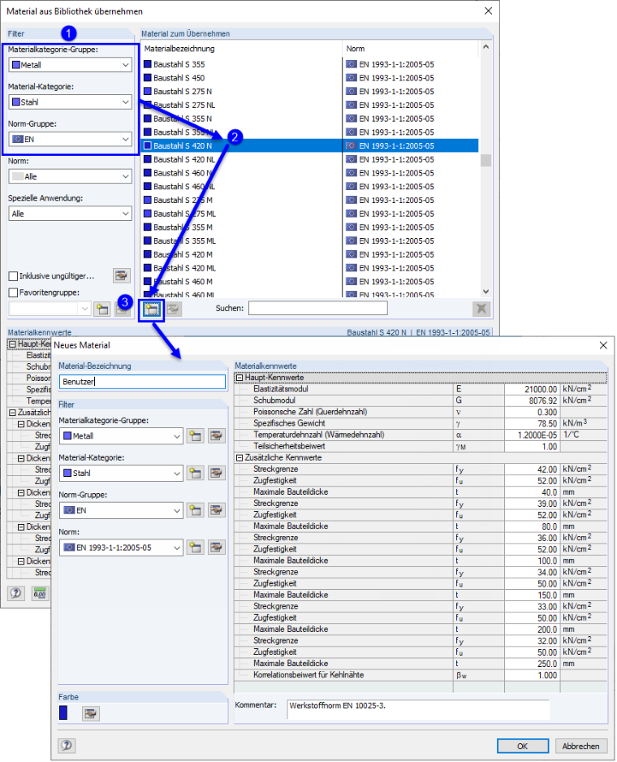The width and height of the screenshot is (617, 762).
Task: Enable Inklusive ungültiger checkbox
Action: click(14, 276)
